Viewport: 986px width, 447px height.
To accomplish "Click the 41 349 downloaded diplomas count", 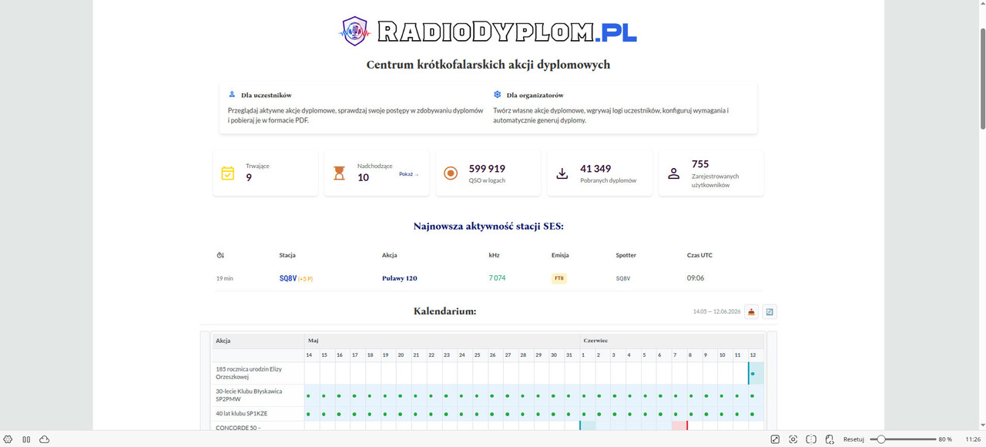I will pyautogui.click(x=595, y=169).
